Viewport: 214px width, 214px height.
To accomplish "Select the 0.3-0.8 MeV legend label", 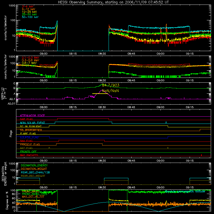I will (30, 60).
